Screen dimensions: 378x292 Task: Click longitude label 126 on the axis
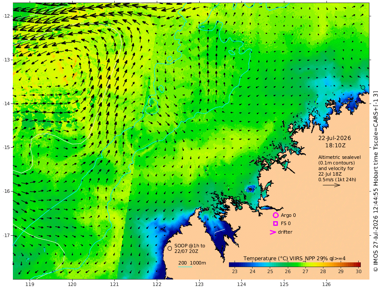pos(326,284)
